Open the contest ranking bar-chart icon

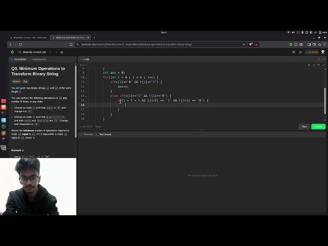click(x=61, y=52)
